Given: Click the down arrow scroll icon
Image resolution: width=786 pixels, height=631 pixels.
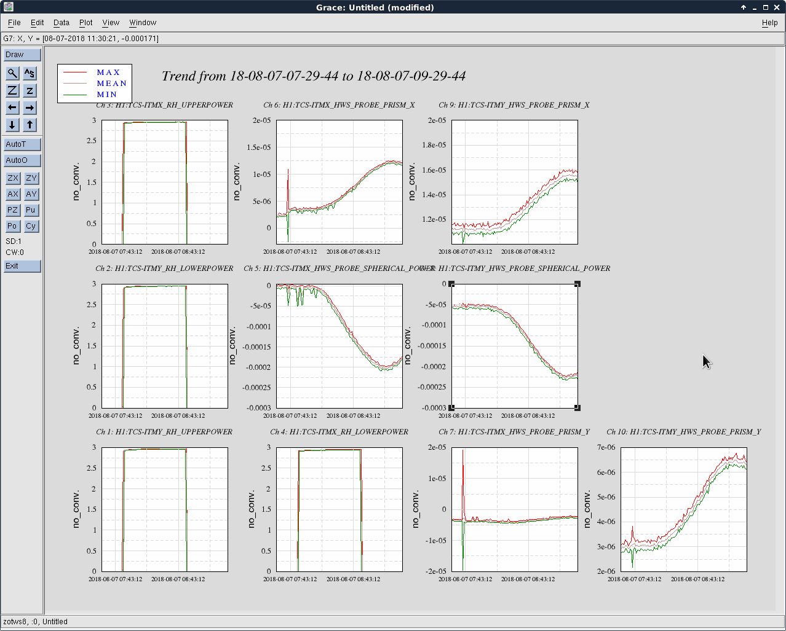Looking at the screenshot, I should tap(12, 125).
